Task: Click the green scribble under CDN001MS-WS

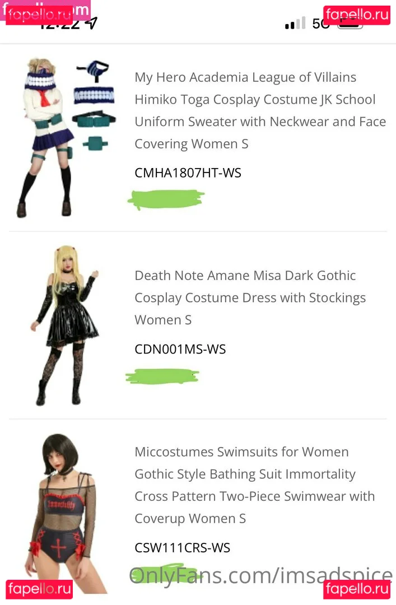Action: [162, 376]
